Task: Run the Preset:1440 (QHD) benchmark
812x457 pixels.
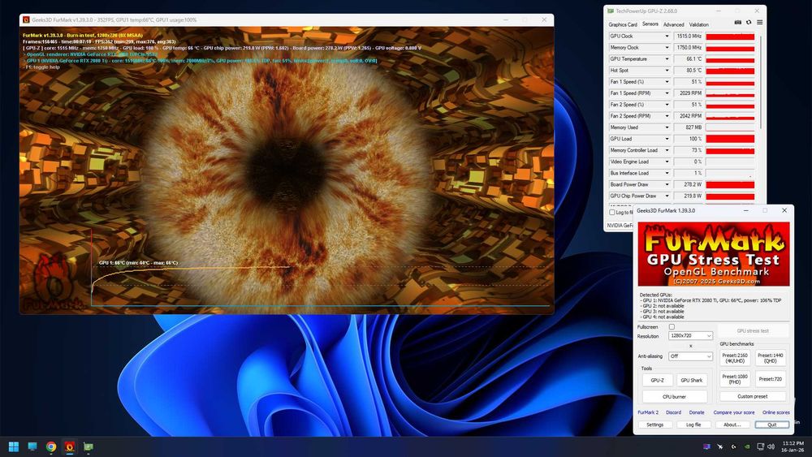Action: pyautogui.click(x=770, y=358)
